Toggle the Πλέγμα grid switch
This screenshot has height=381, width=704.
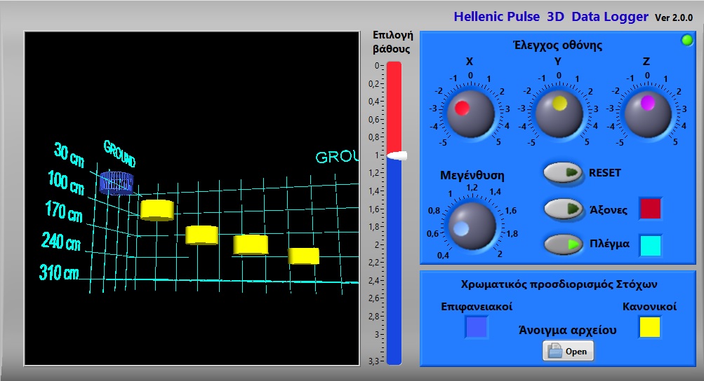tap(564, 244)
